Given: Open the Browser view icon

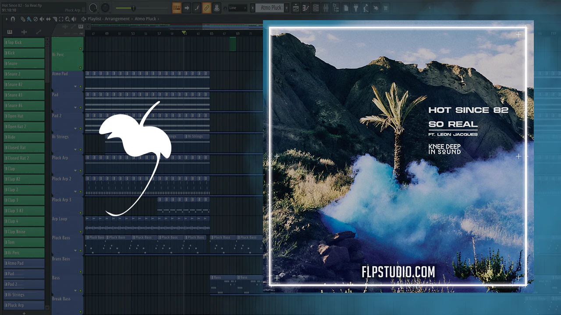Looking at the screenshot, I should tap(336, 8).
